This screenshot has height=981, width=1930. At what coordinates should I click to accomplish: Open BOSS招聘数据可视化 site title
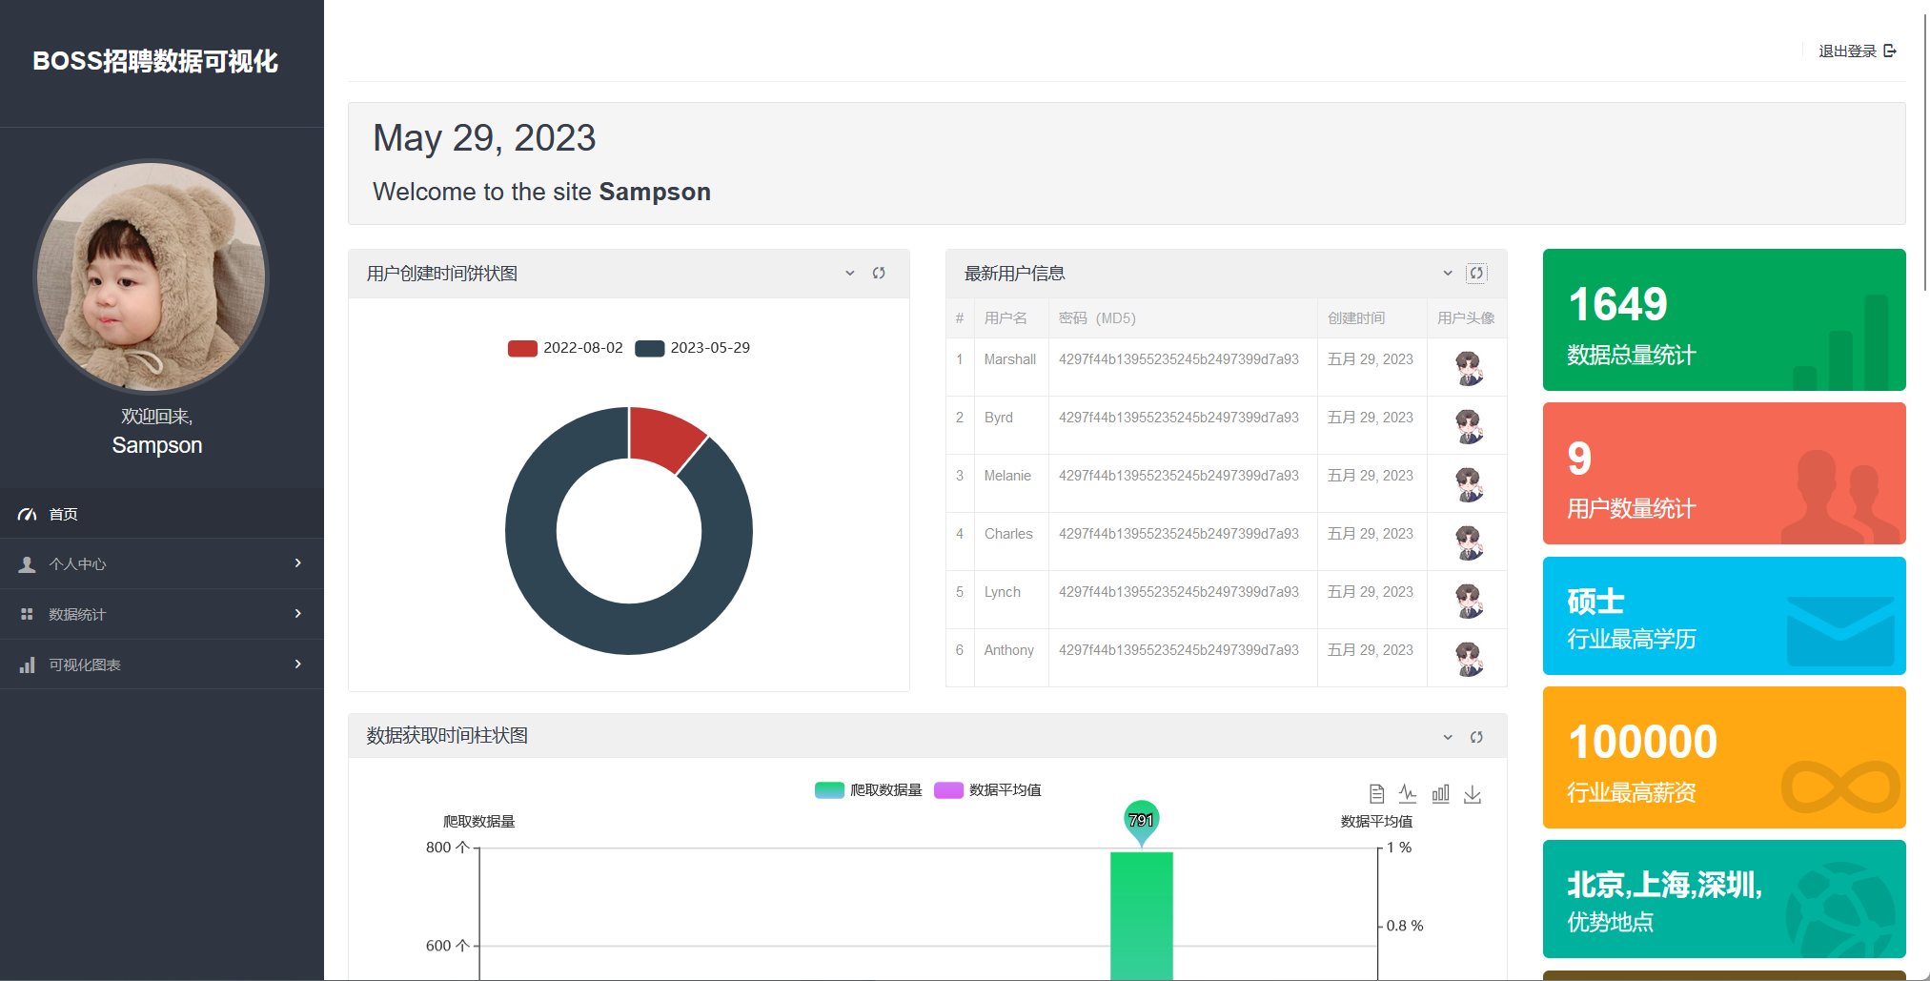tap(155, 61)
